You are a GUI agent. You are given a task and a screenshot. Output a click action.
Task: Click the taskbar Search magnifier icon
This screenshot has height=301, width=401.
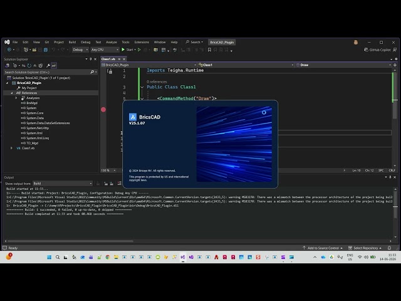point(58,257)
